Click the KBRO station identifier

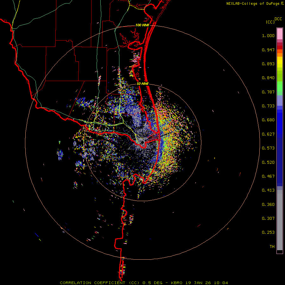point(176,283)
